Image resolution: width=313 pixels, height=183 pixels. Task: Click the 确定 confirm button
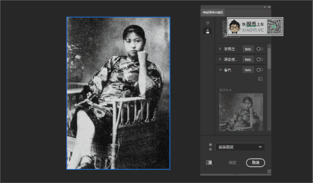pos(233,163)
